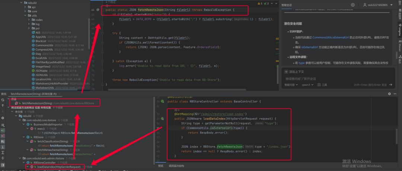Open the qwen3 model dropdown
The height and width of the screenshot is (171, 402).
click(307, 85)
